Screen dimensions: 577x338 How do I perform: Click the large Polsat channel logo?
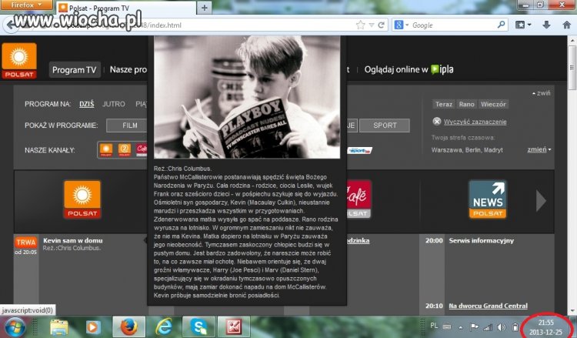coord(82,199)
